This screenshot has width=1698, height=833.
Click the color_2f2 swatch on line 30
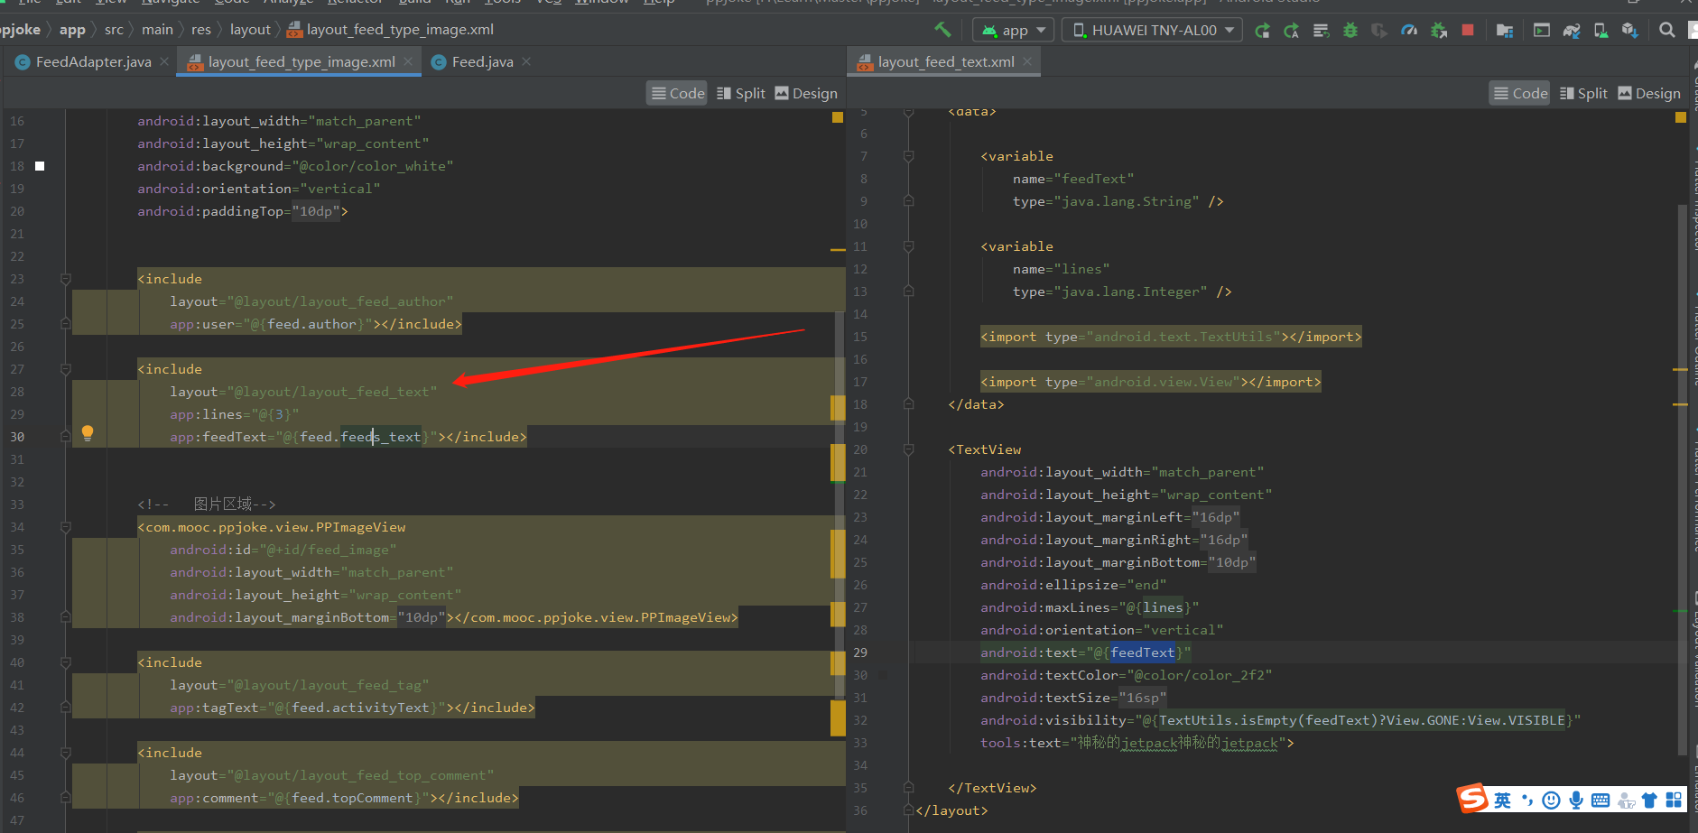click(x=883, y=675)
